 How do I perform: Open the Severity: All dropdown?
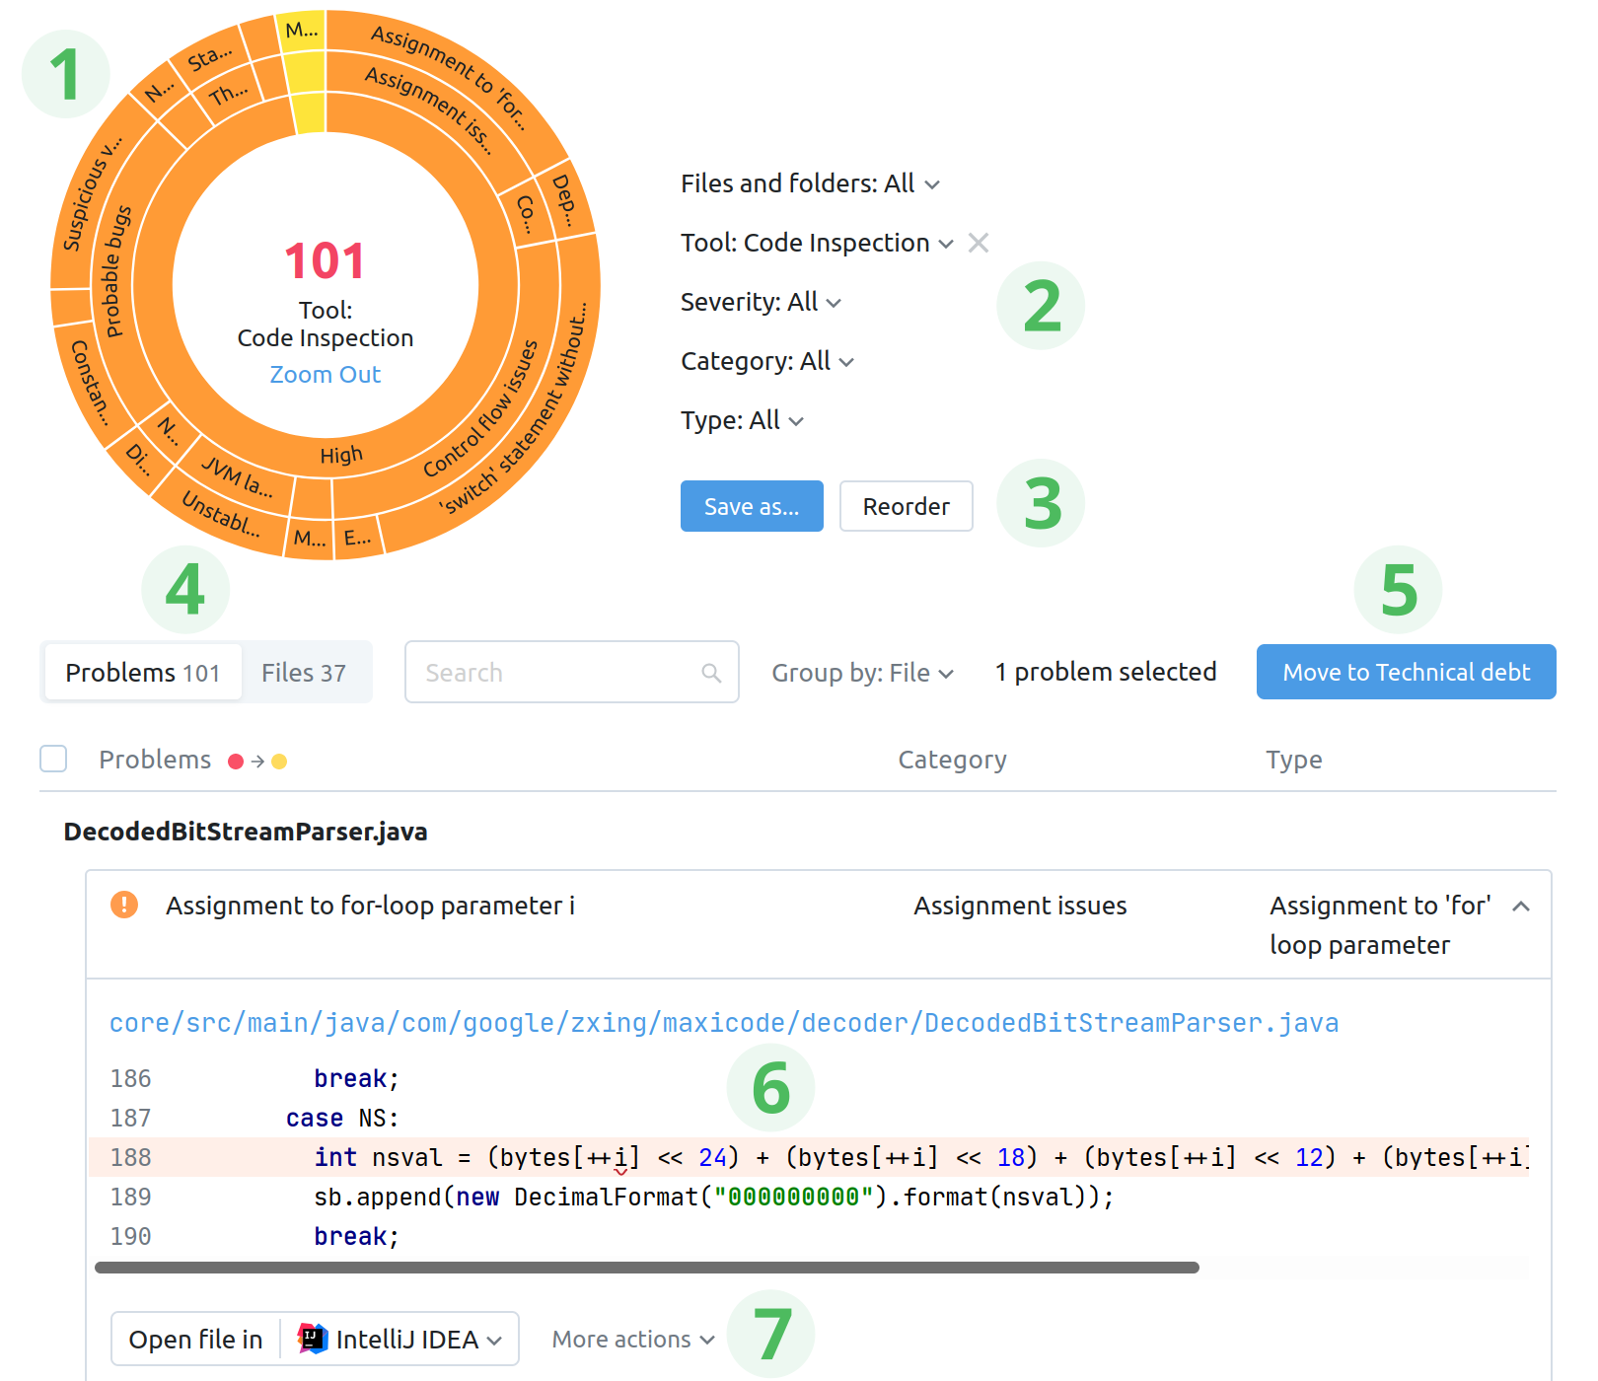point(761,302)
